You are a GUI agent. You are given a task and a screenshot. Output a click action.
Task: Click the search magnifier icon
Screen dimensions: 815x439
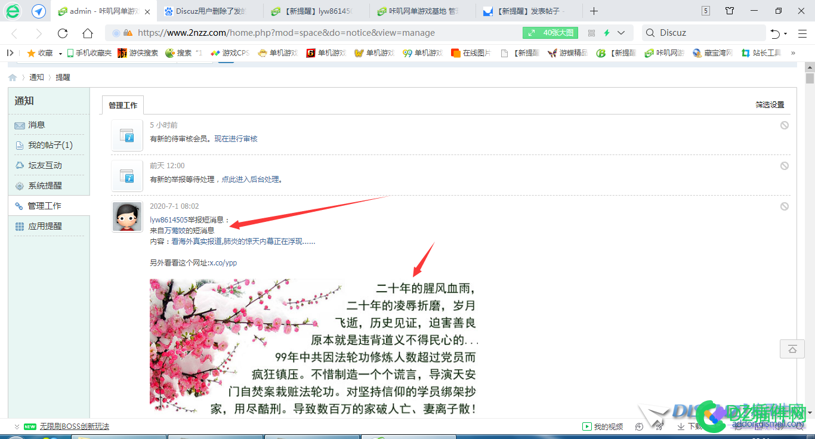650,33
